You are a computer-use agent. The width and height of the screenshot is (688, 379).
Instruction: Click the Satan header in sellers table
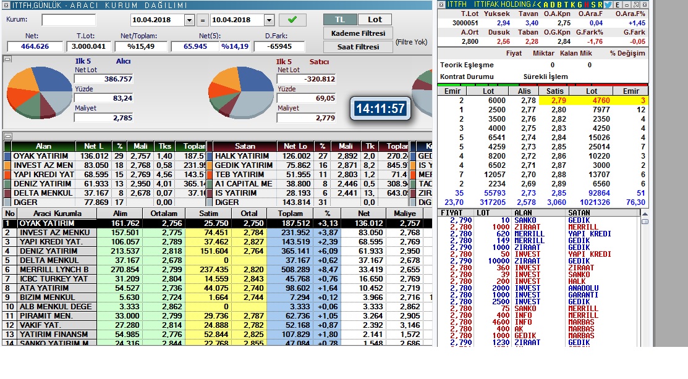245,146
